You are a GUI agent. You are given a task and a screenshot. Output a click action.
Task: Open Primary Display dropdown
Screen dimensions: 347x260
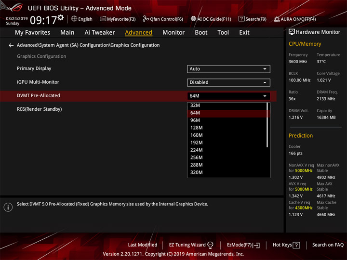228,69
